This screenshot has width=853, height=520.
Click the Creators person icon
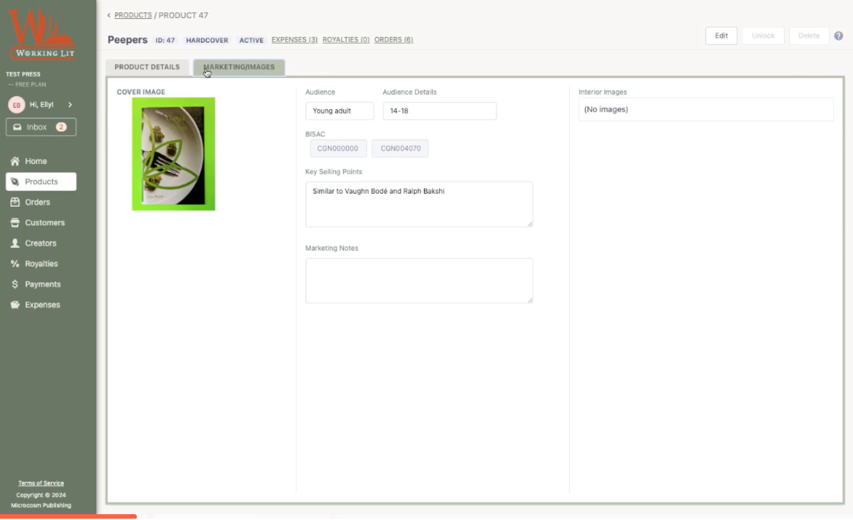(x=15, y=244)
